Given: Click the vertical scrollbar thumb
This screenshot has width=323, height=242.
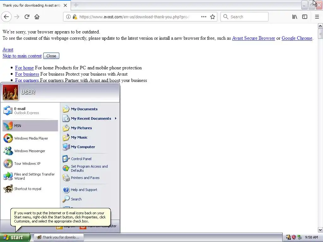Looking at the screenshot, I should [320, 34].
